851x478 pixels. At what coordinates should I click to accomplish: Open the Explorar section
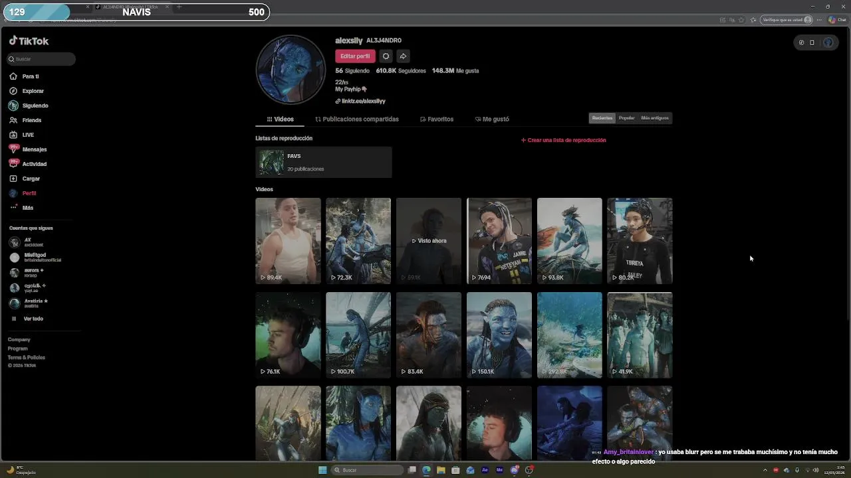(33, 91)
